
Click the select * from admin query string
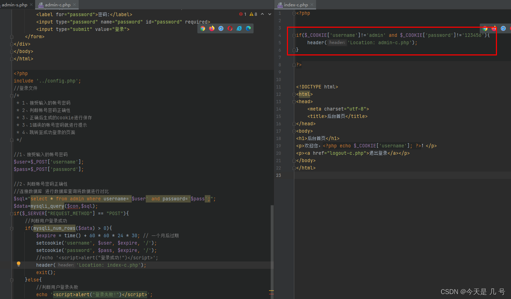[x=120, y=199]
